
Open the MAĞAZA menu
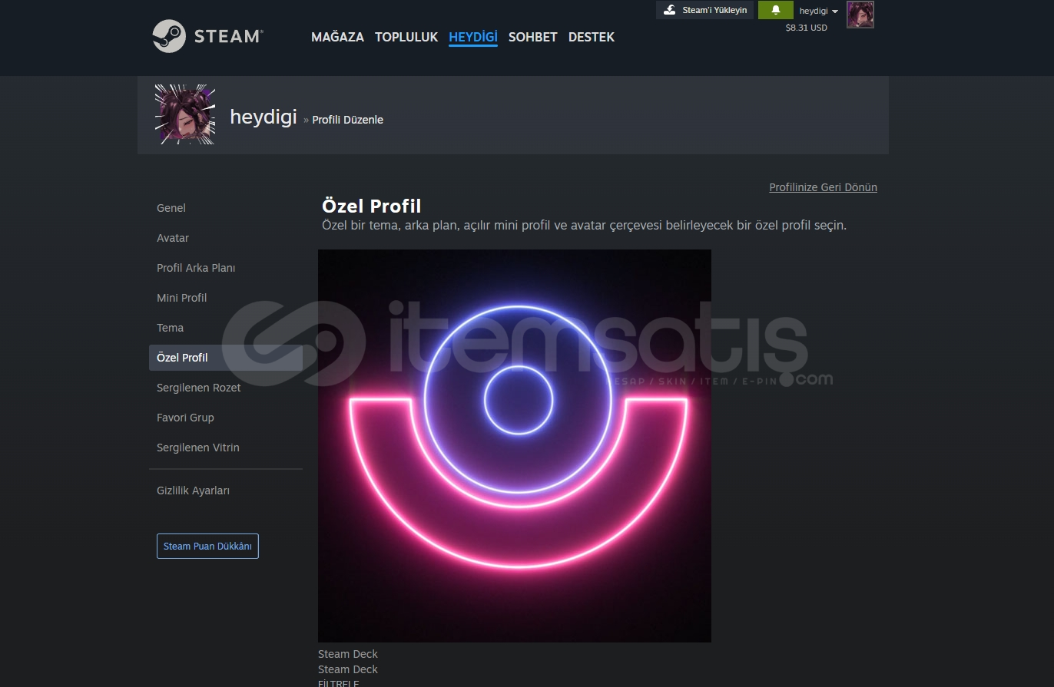[x=337, y=37]
